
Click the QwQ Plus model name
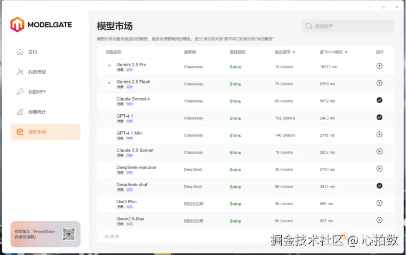[126, 202]
